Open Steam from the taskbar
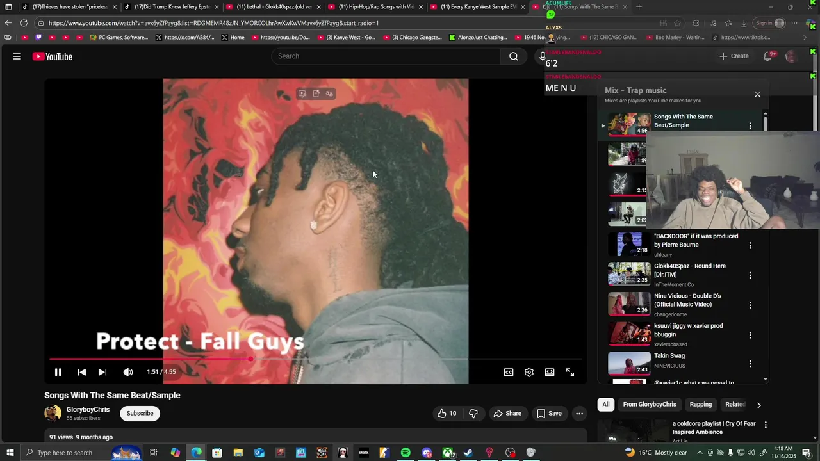This screenshot has width=820, height=461. (468, 453)
